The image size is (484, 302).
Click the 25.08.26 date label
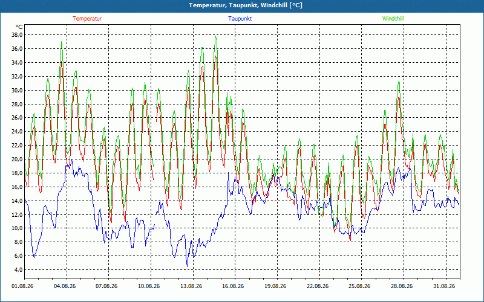point(360,286)
